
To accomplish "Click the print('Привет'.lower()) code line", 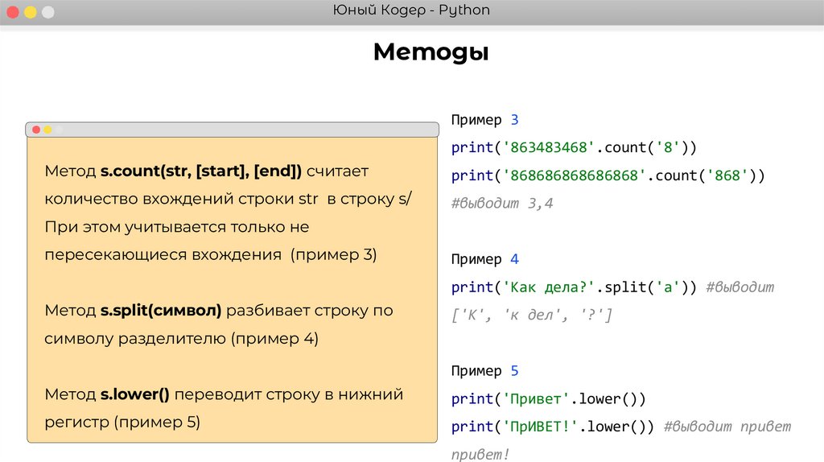I will [x=548, y=399].
